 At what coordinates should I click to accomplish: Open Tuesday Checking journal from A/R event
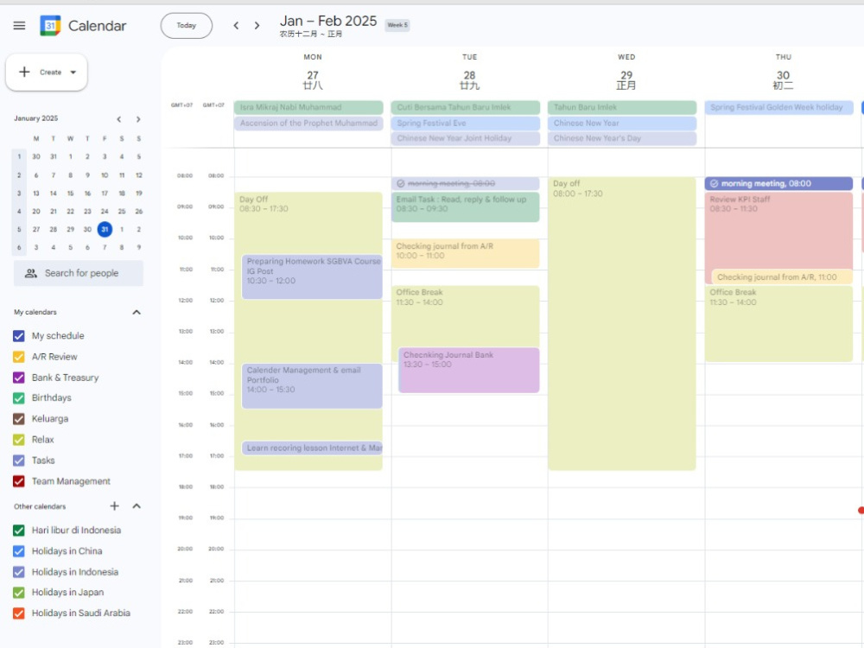(x=466, y=253)
